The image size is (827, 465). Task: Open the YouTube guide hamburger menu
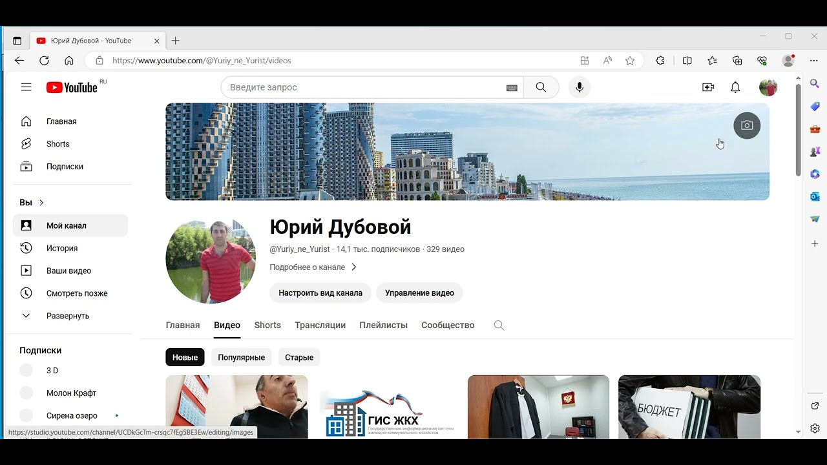click(26, 87)
